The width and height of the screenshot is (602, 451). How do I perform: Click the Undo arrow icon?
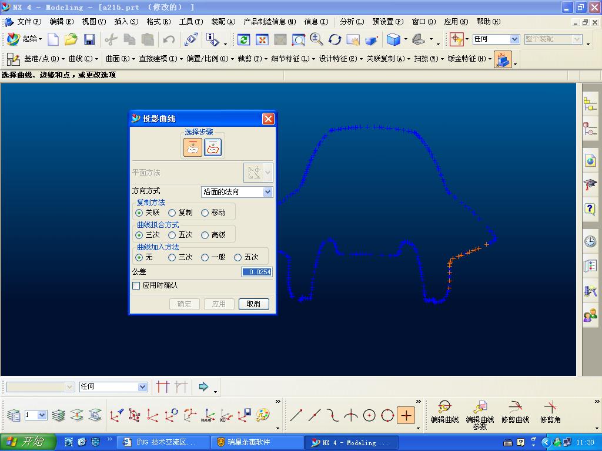169,39
